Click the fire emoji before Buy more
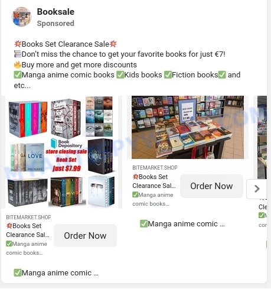Image resolution: width=271 pixels, height=289 pixels. coord(18,64)
